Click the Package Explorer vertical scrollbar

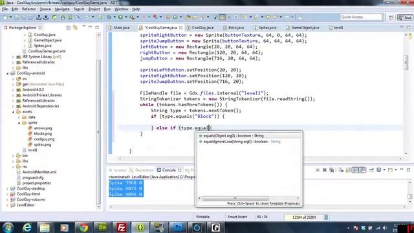point(98,131)
